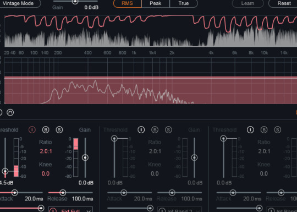Toggle the band 2 power button
The image size is (297, 212).
[141, 130]
